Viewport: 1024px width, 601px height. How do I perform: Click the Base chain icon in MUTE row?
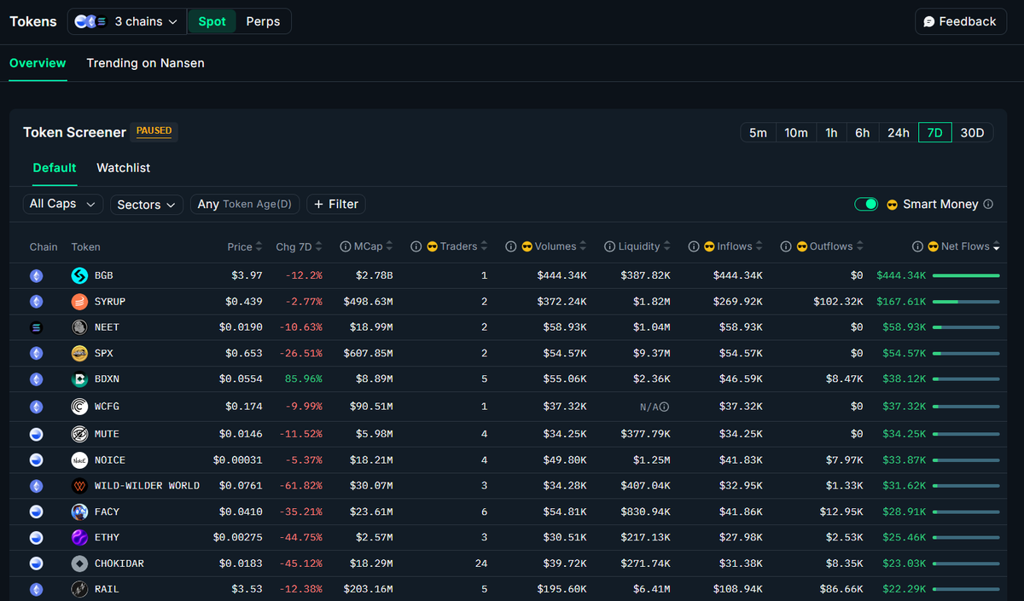coord(36,434)
